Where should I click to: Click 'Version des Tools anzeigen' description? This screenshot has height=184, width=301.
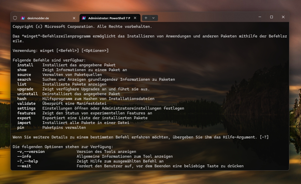coord(106,152)
